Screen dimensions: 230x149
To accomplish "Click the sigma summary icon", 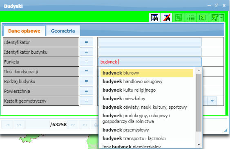I will pos(203,18).
